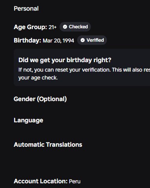Click the checkmark icon in Checked badge
This screenshot has width=150, height=188.
coord(65,27)
